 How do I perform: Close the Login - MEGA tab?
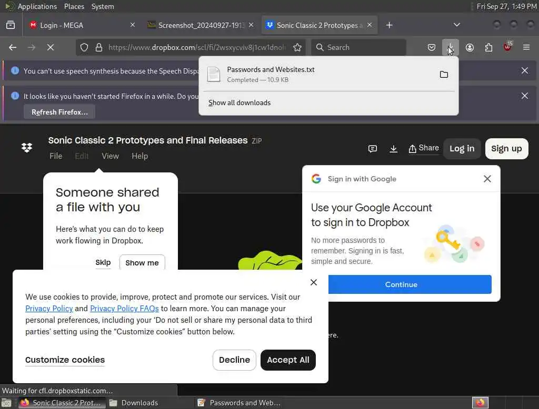132,25
